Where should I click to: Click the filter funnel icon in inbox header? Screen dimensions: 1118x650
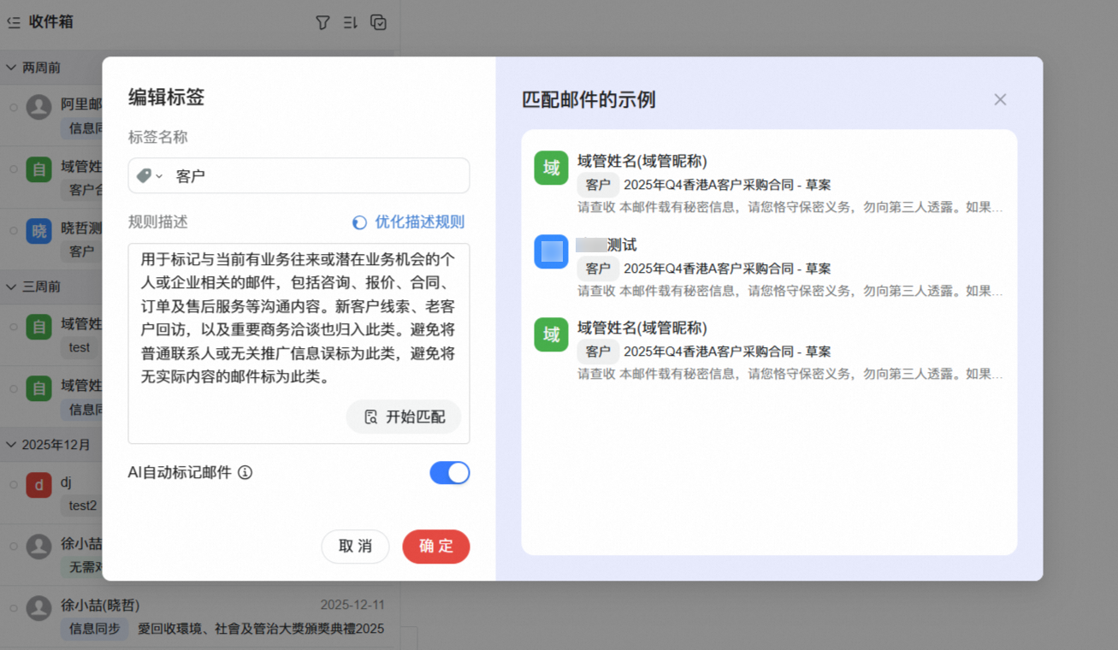point(322,23)
